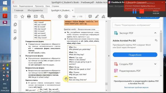Add document to favorites with star icon

pyautogui.click(x=22, y=17)
